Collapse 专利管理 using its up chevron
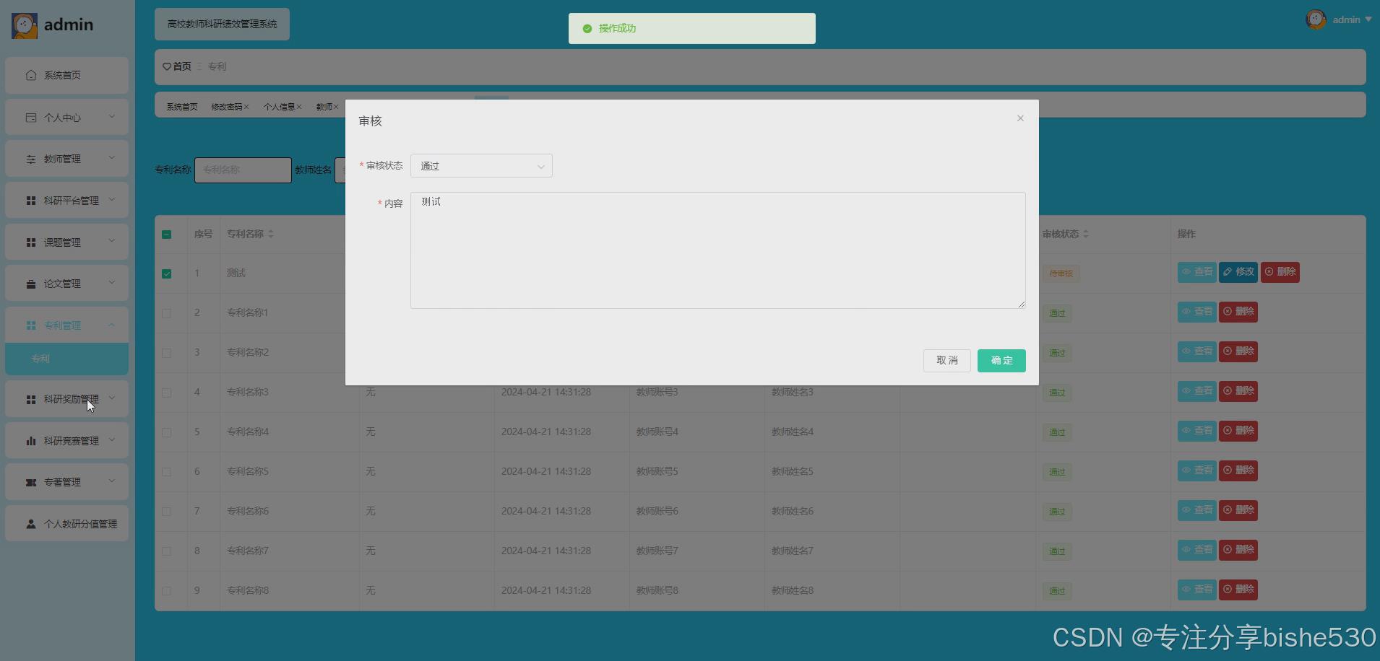The image size is (1380, 661). [112, 325]
